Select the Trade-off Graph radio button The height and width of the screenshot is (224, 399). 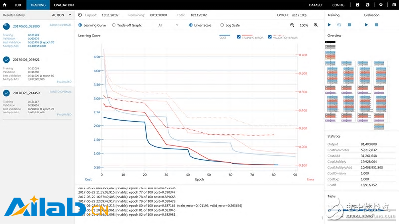114,25
